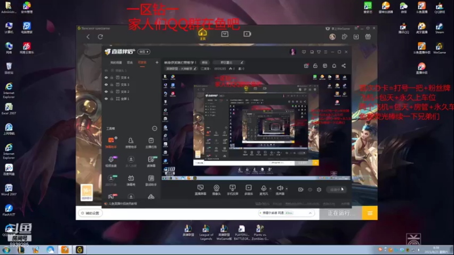Open the 主播任务 tool icon
Image resolution: width=454 pixels, height=255 pixels.
[x=151, y=143]
